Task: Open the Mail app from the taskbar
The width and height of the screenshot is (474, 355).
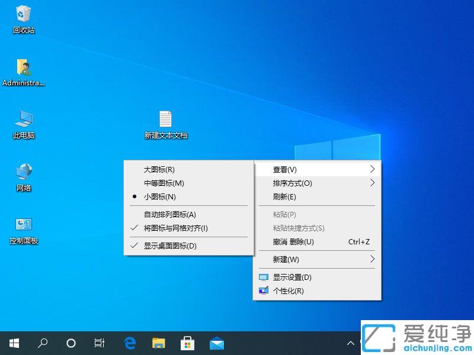Action: (216, 343)
